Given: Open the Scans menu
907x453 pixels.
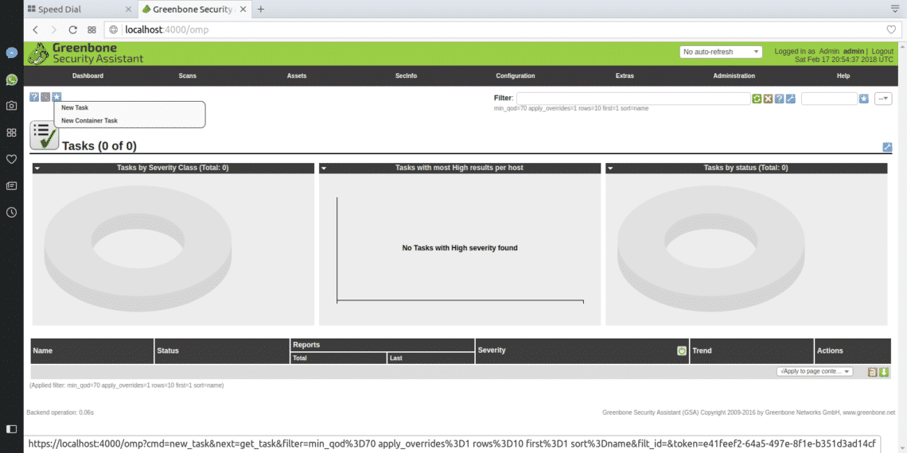Looking at the screenshot, I should 188,75.
